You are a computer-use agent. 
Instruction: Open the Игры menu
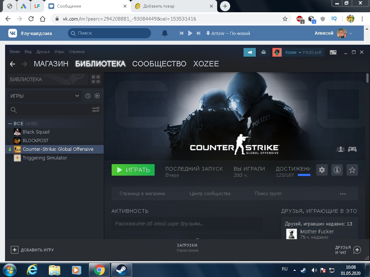pos(59,52)
